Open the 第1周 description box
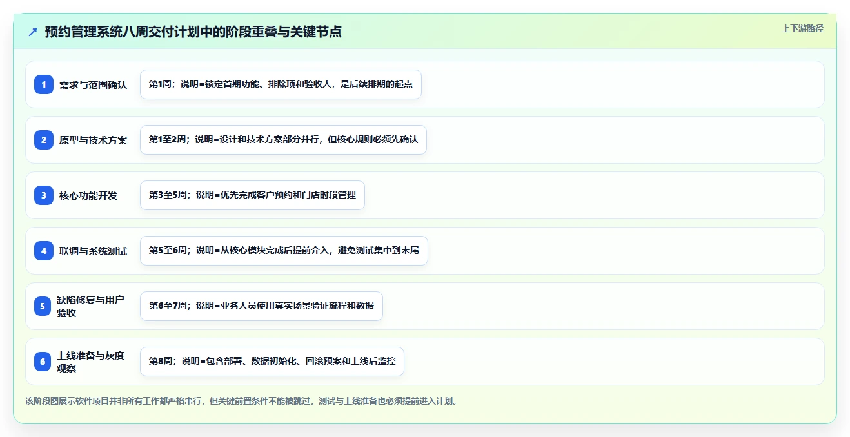850x437 pixels. (x=281, y=84)
